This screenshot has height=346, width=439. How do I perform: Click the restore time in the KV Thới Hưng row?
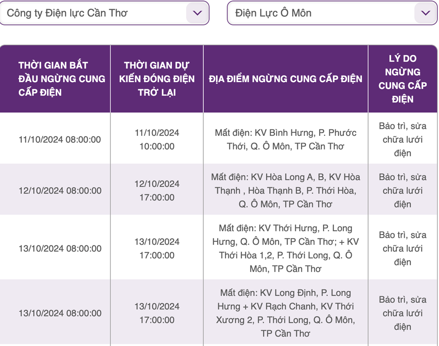[x=157, y=248]
